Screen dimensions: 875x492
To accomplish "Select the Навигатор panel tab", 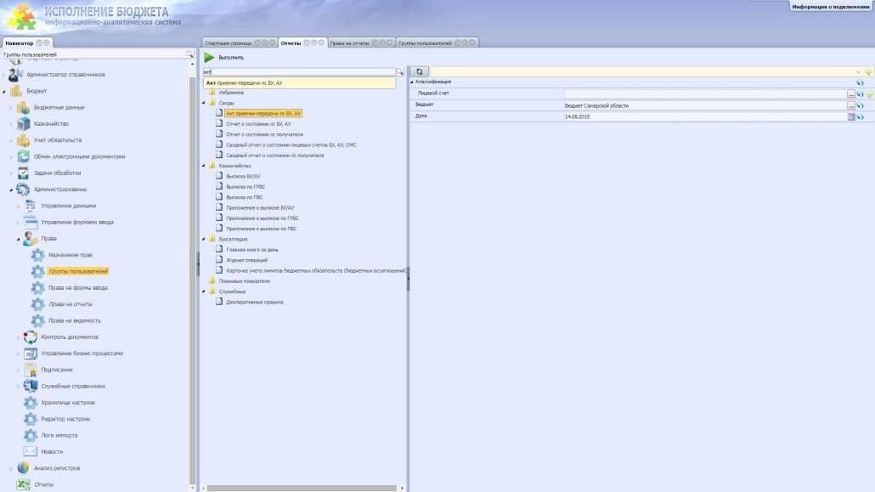I will [19, 43].
